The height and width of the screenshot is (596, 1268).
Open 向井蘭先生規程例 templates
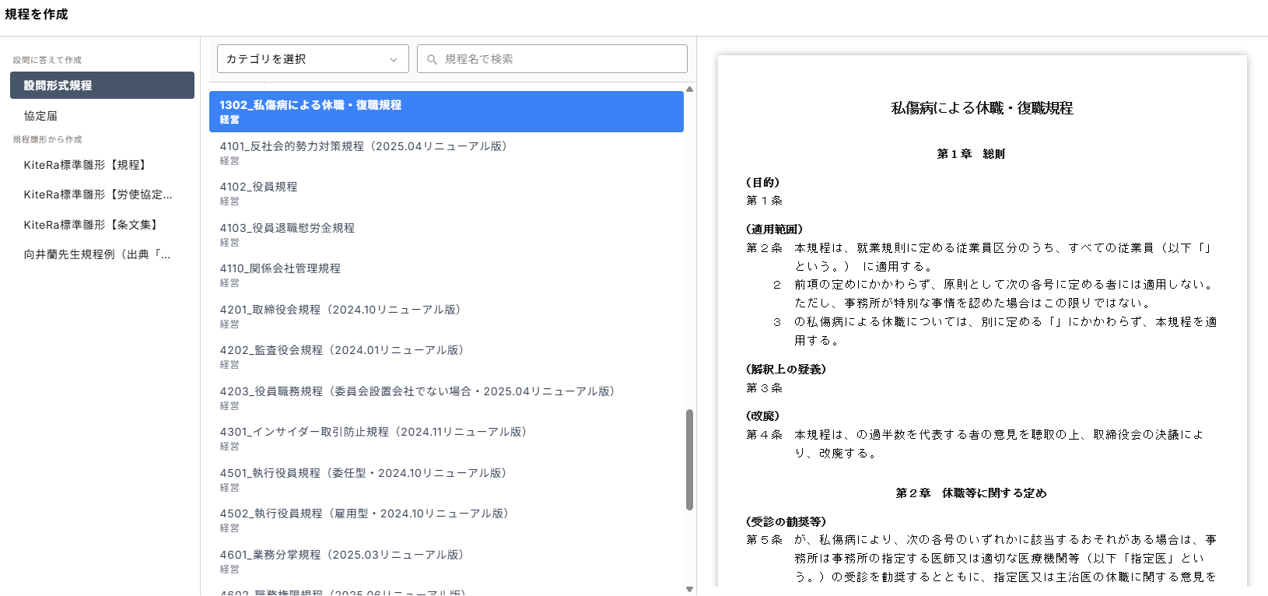click(x=97, y=254)
